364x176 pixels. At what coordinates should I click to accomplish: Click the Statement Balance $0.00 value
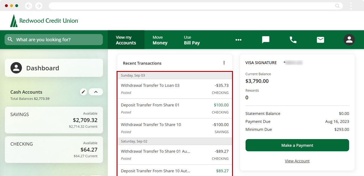pos(344,114)
